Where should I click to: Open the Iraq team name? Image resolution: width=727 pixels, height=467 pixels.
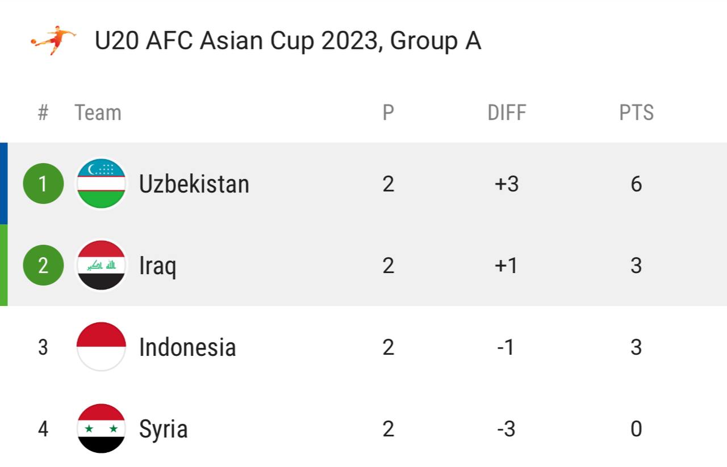[158, 266]
